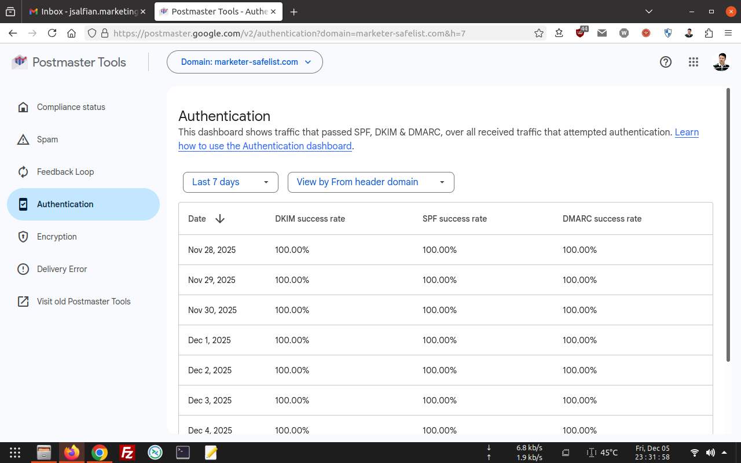Launch FileZilla from the taskbar
741x463 pixels.
click(x=127, y=453)
